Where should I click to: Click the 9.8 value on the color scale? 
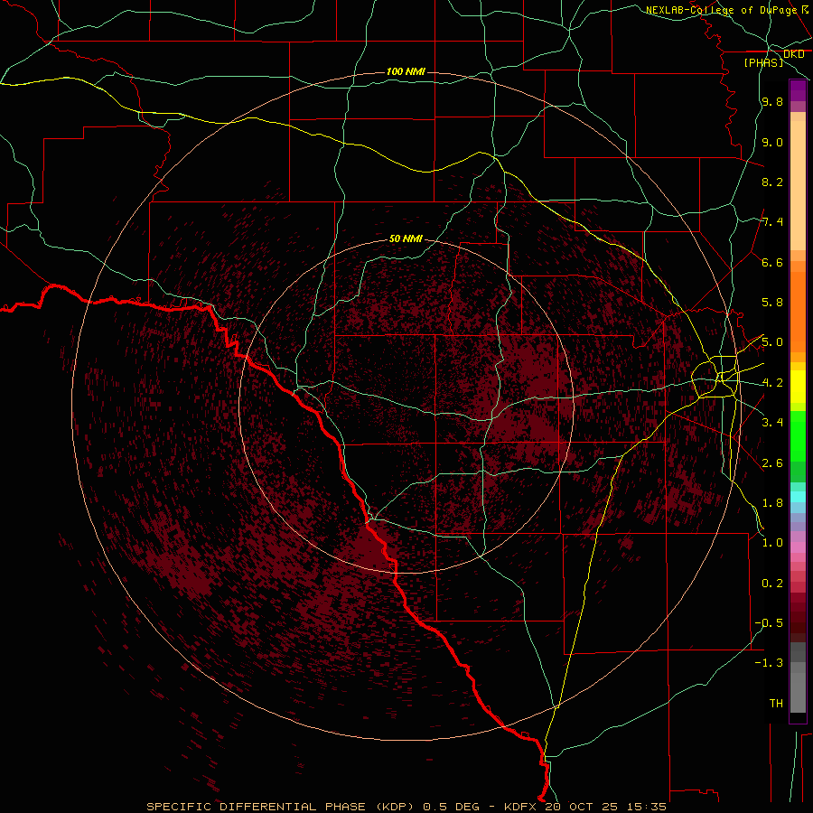coord(772,101)
